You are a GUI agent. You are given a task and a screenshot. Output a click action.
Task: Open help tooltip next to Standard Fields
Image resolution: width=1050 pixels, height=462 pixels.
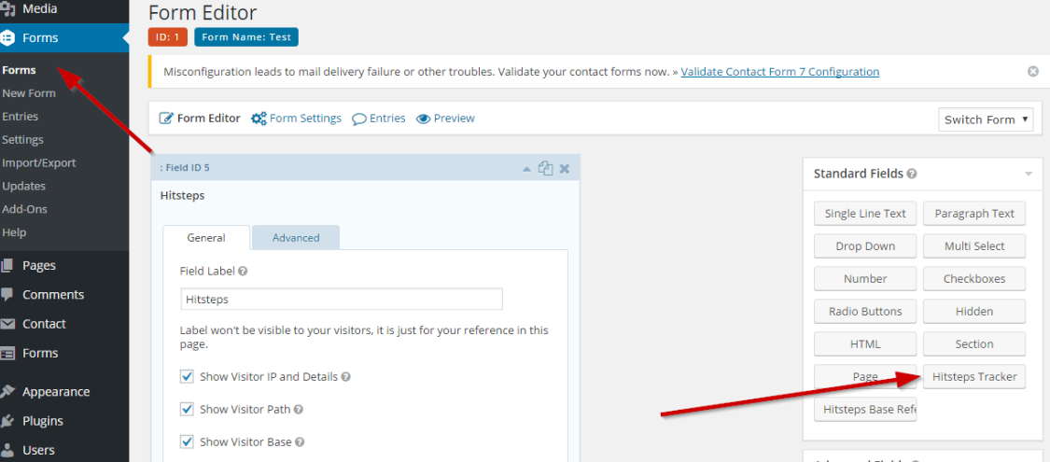(x=911, y=174)
